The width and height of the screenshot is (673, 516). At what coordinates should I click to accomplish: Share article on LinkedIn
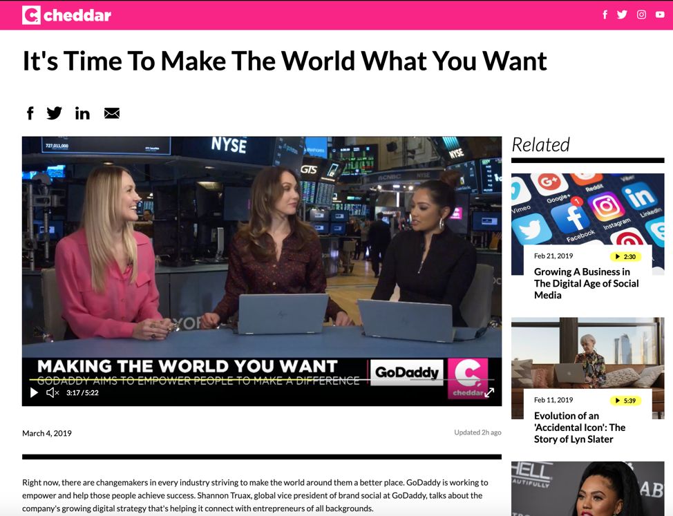[x=82, y=113]
